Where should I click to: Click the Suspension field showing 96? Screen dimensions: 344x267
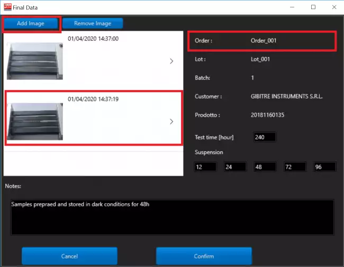pos(324,167)
